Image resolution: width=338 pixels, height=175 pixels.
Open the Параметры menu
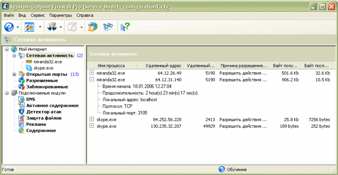pyautogui.click(x=60, y=15)
